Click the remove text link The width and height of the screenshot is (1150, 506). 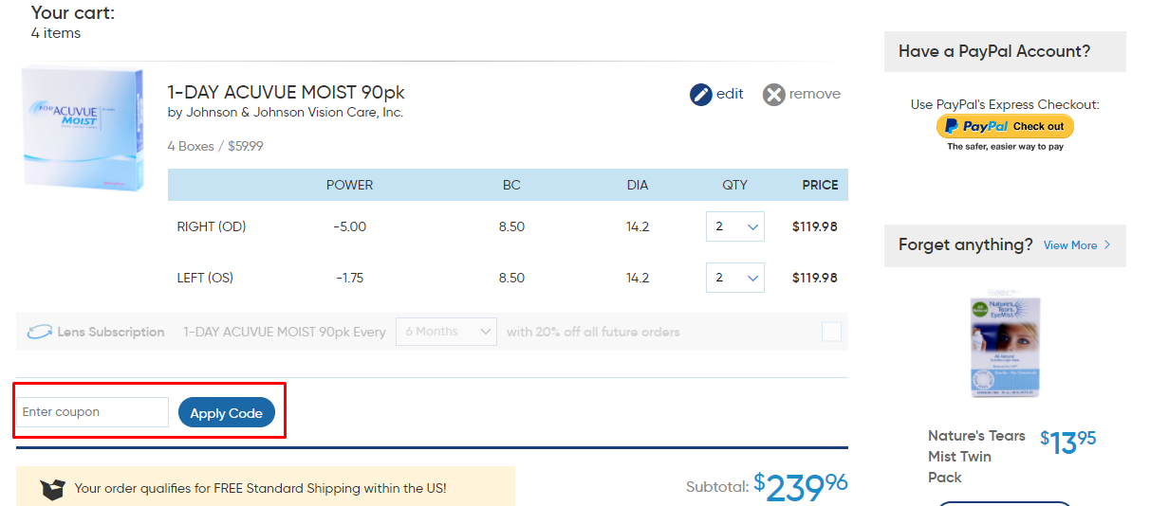click(x=815, y=94)
